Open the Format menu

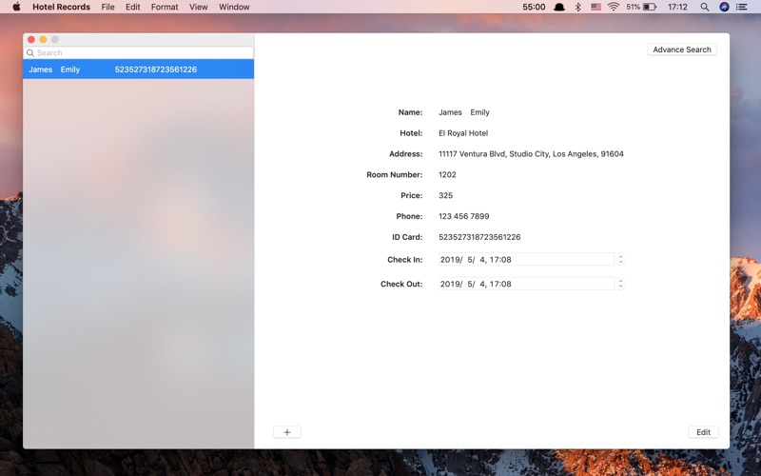[x=165, y=7]
